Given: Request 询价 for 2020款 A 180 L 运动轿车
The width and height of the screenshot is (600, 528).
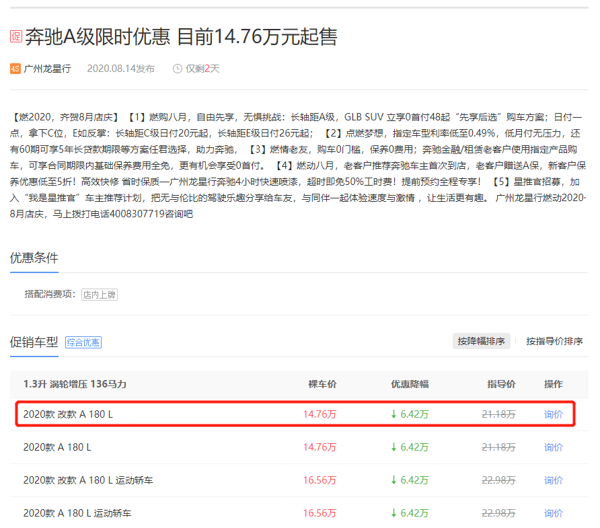Looking at the screenshot, I should (x=554, y=513).
